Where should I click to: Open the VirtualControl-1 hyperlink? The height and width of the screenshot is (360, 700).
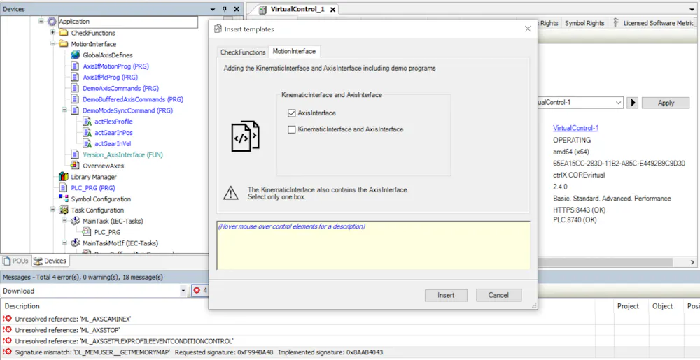pyautogui.click(x=575, y=128)
